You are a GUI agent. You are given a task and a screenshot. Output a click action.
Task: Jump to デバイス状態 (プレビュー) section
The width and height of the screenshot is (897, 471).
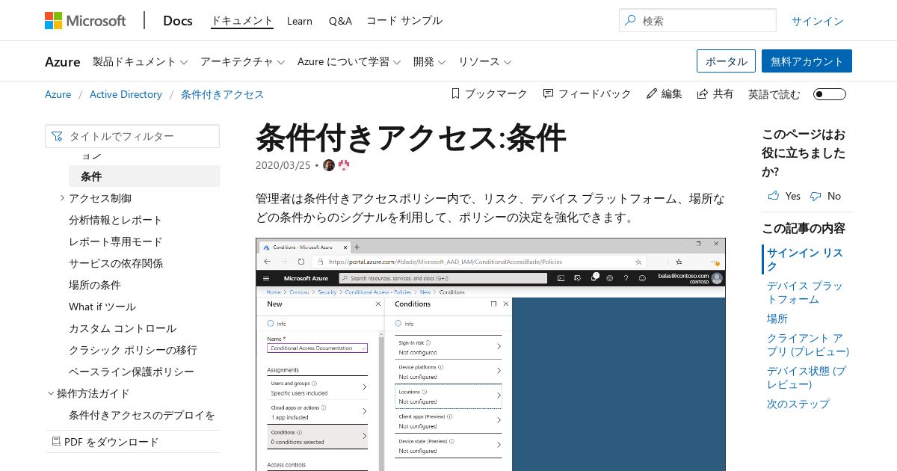point(807,378)
